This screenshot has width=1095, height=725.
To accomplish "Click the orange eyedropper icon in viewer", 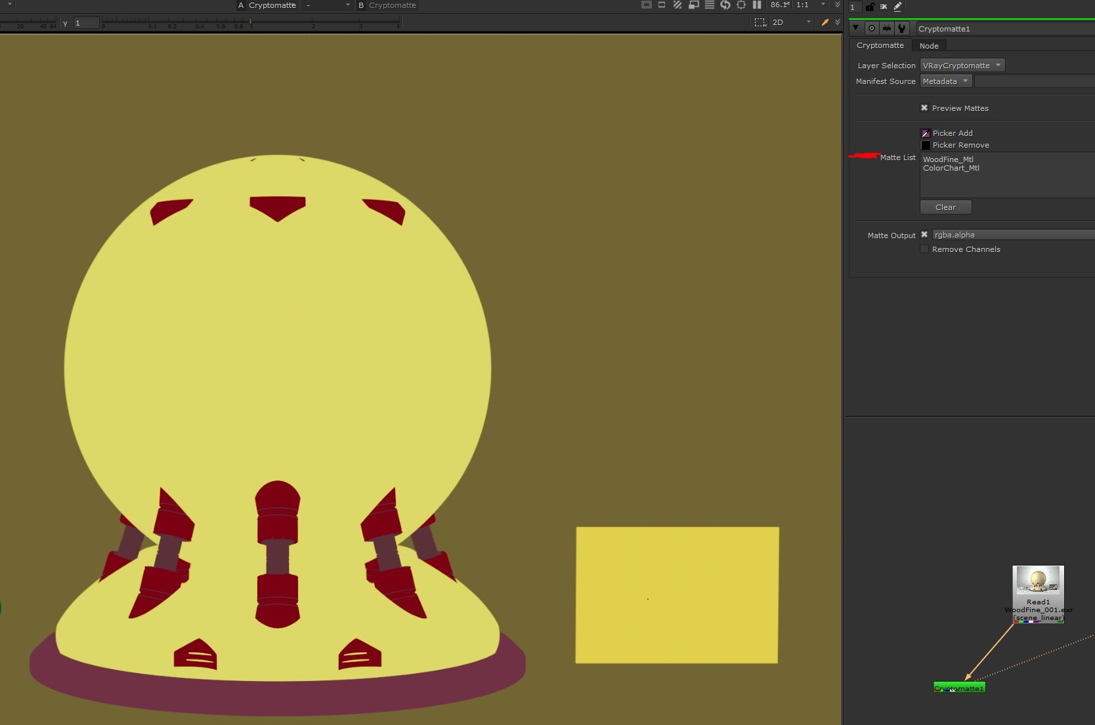I will pos(825,22).
